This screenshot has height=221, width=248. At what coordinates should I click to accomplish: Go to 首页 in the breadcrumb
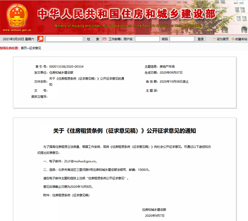pyautogui.click(x=24, y=48)
